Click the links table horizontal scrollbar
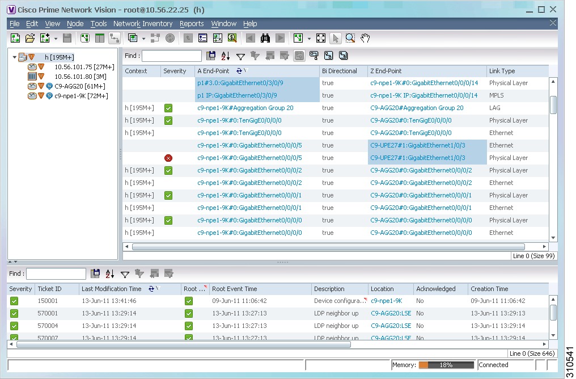 (328, 247)
